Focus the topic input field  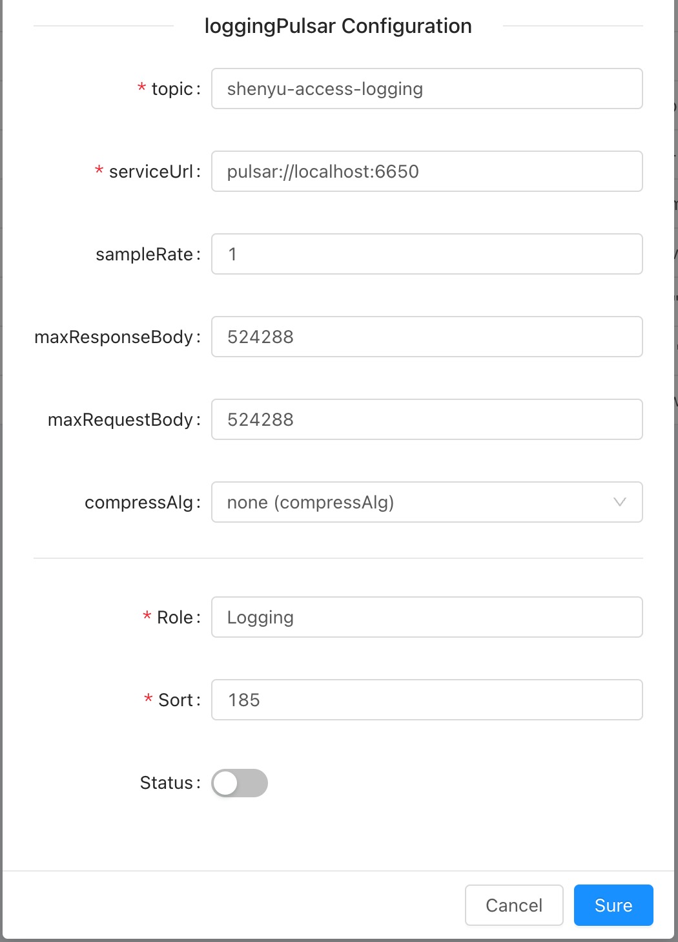pyautogui.click(x=426, y=89)
